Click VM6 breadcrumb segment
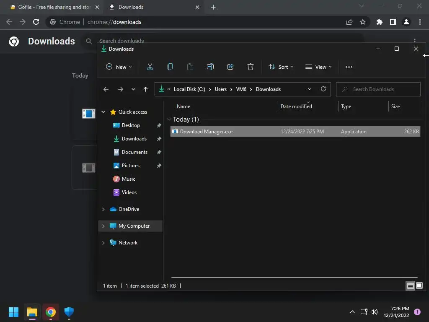This screenshot has width=429, height=322. (241, 89)
